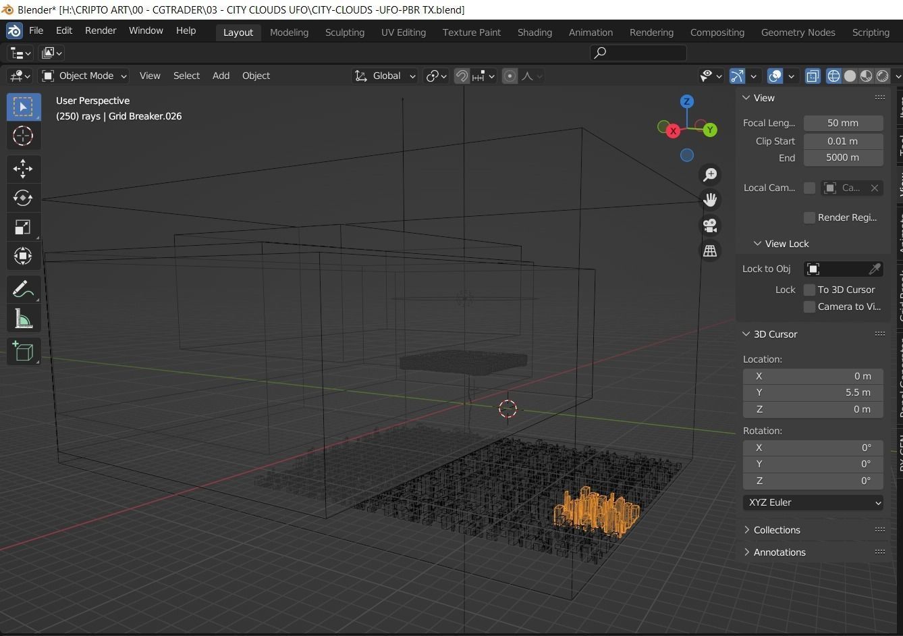Click the Z axis on navigation gizmo
903x636 pixels.
click(687, 101)
